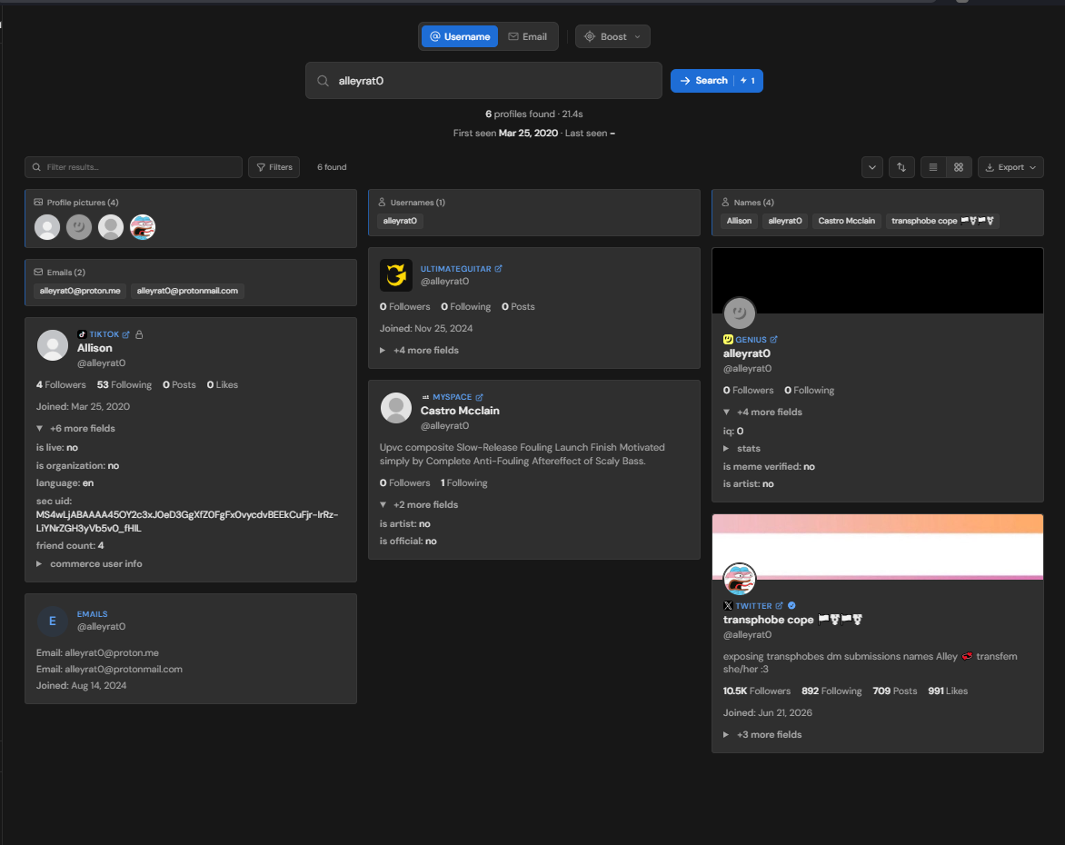Click the Twitter banner image
Viewport: 1065px width, 845px height.
878,547
